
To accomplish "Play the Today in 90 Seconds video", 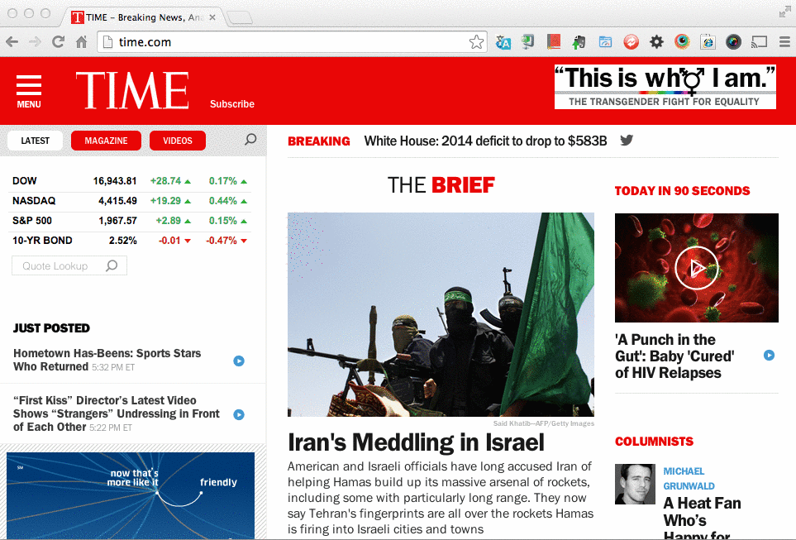I will (x=696, y=267).
